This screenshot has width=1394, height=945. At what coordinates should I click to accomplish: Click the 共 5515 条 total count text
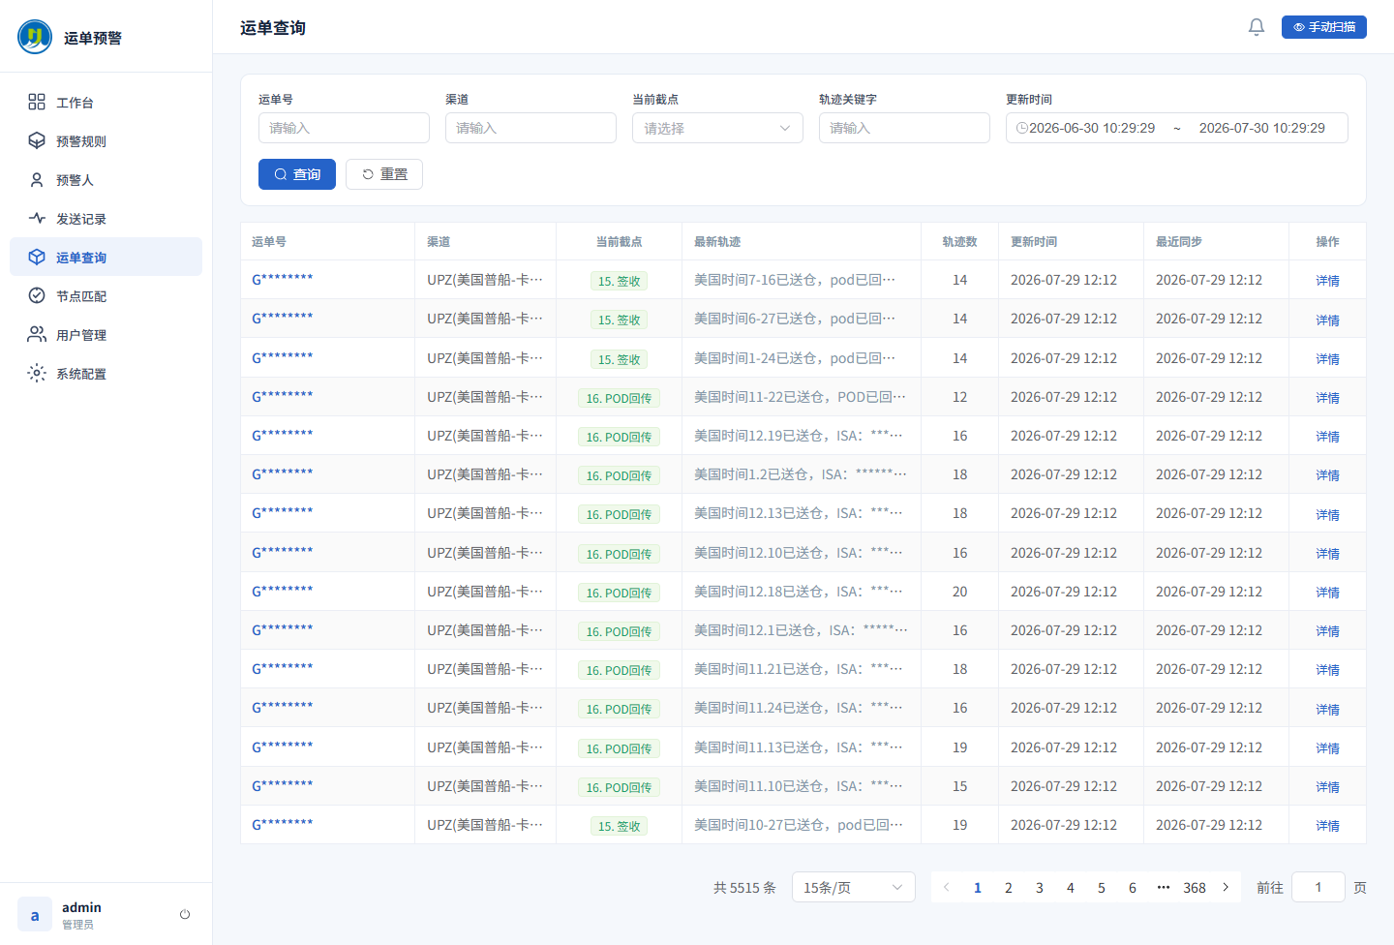click(744, 887)
